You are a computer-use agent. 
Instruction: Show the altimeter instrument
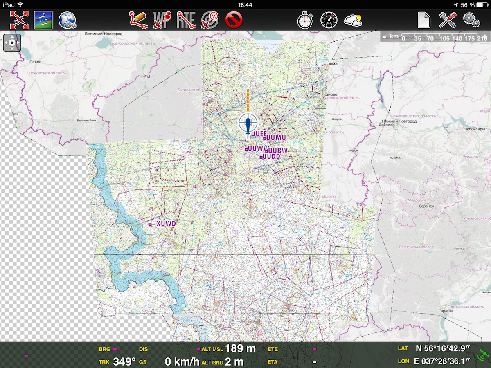[x=329, y=20]
